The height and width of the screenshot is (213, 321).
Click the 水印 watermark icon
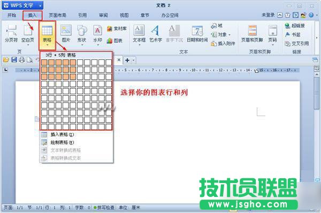[98, 31]
